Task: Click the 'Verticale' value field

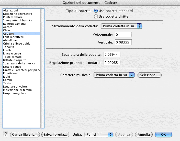Action: pos(123,43)
